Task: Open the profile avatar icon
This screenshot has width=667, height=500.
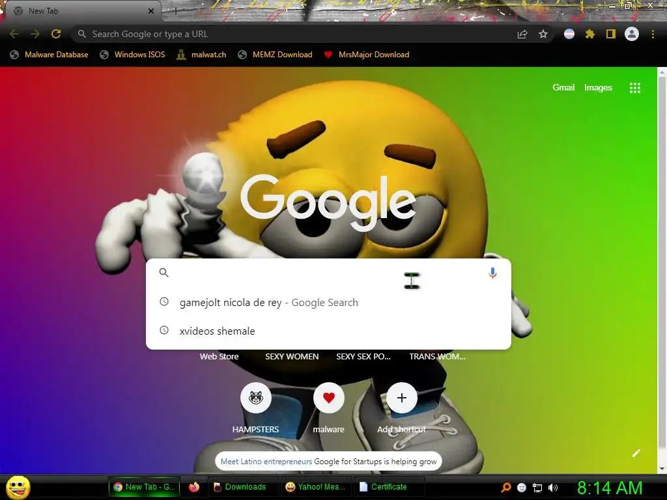Action: point(632,34)
